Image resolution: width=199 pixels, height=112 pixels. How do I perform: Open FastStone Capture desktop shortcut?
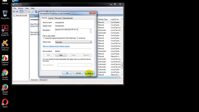click(x=5, y=60)
